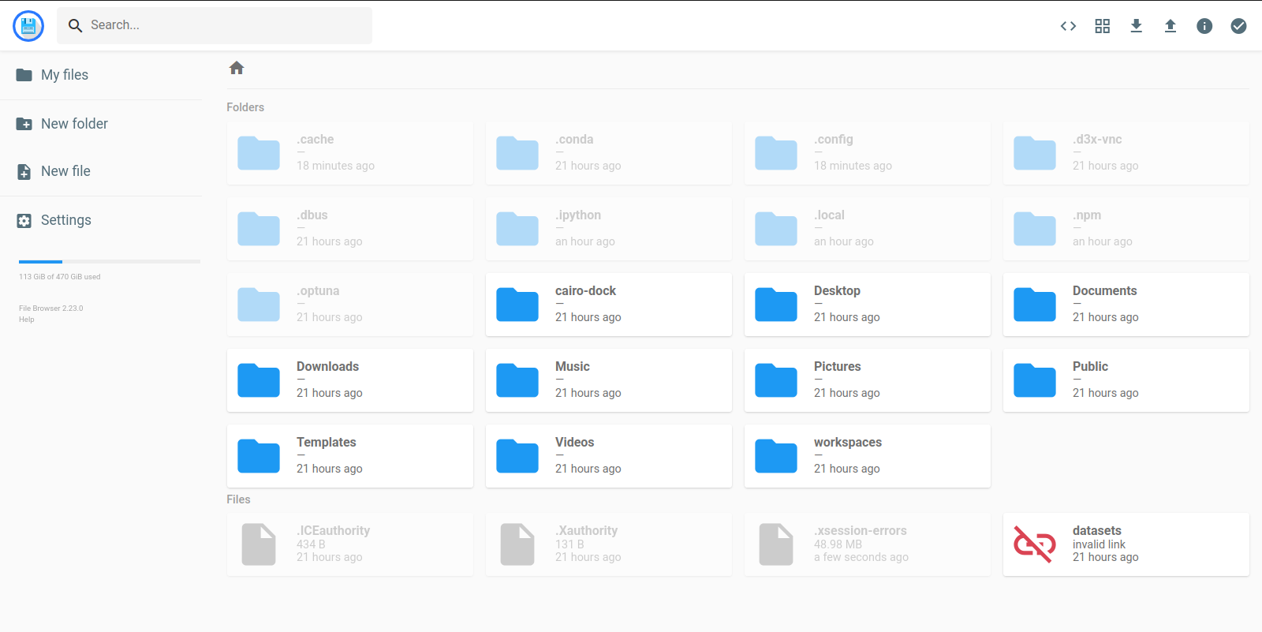Click the Search input field
The image size is (1262, 632).
(221, 25)
